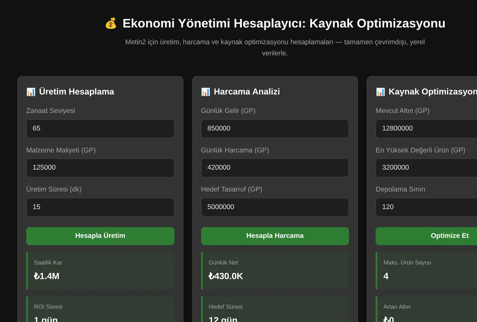The width and height of the screenshot is (477, 322).
Task: Click the Hedef Tasarruf (GP) label
Action: [x=232, y=189]
